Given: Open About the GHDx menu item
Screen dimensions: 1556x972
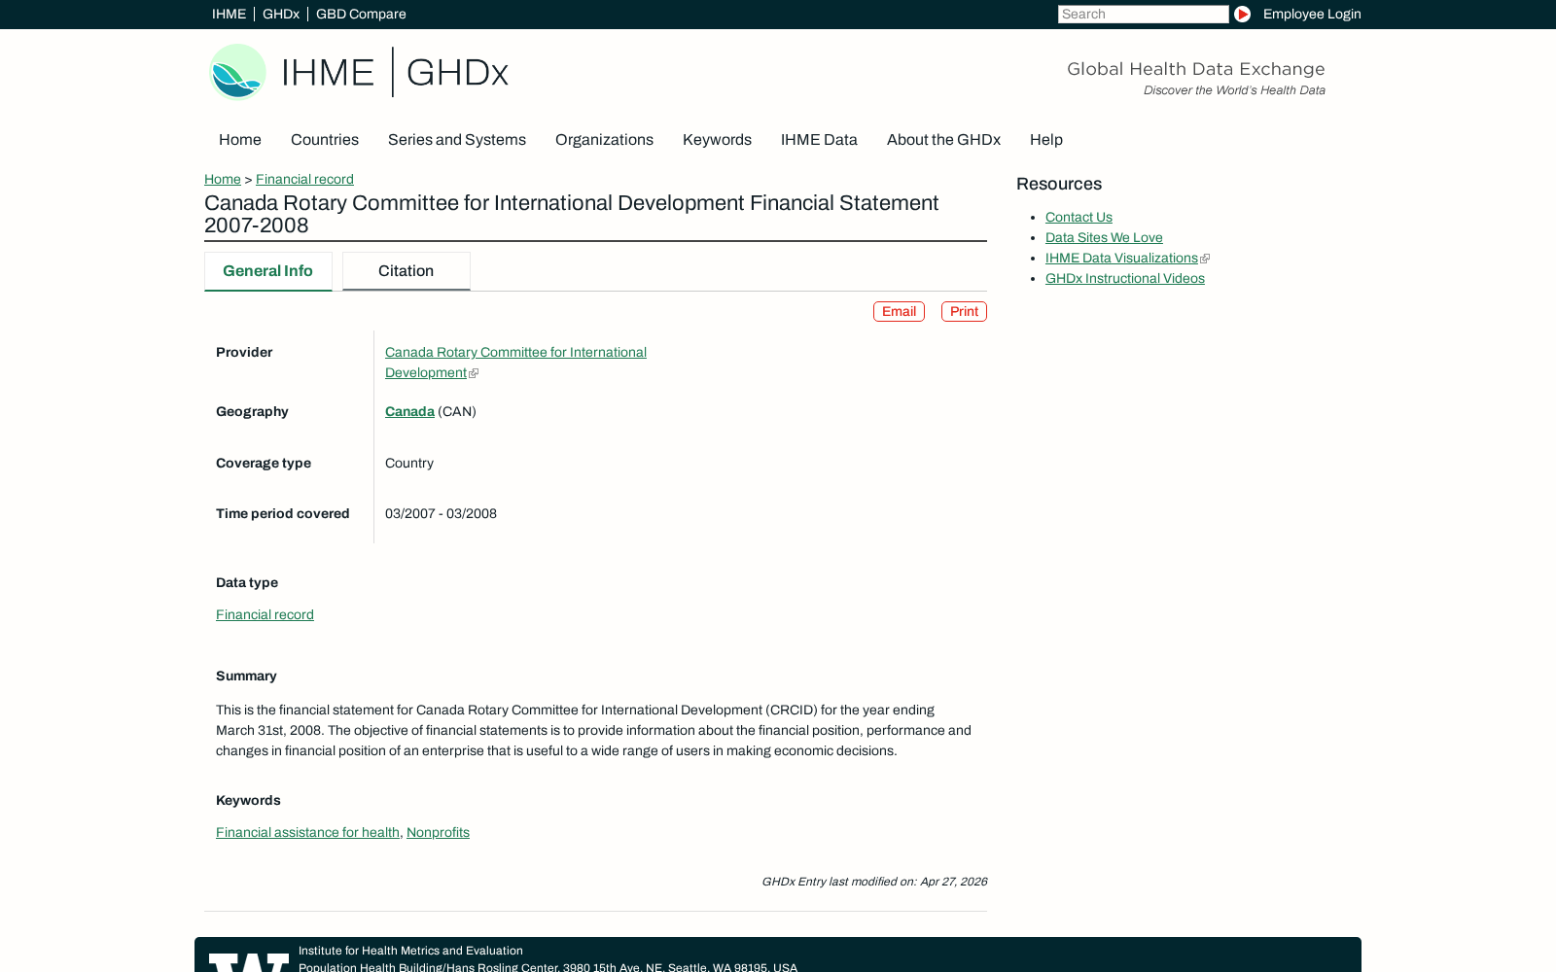Looking at the screenshot, I should pyautogui.click(x=943, y=140).
